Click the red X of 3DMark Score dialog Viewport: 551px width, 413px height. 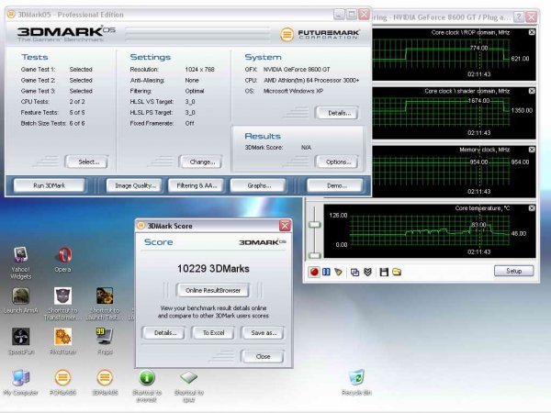click(x=285, y=226)
